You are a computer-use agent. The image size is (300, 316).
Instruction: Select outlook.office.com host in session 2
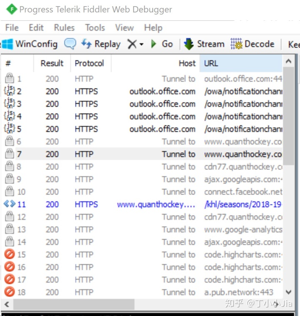162,91
